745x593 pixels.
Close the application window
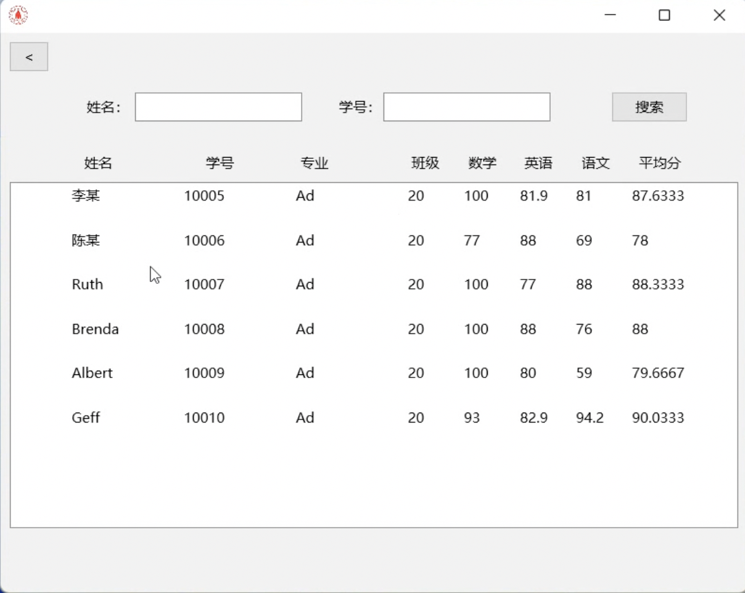pyautogui.click(x=719, y=15)
